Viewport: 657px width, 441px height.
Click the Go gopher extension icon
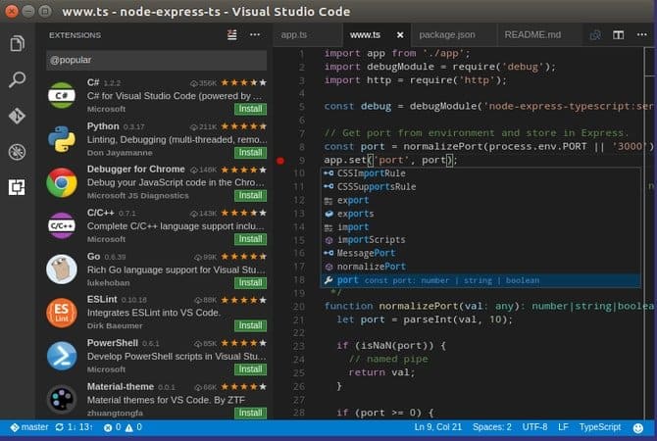[62, 269]
